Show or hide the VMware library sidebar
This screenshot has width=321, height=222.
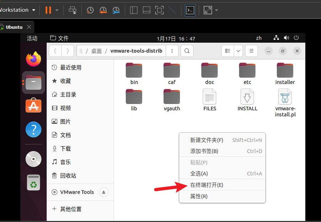tap(134, 10)
